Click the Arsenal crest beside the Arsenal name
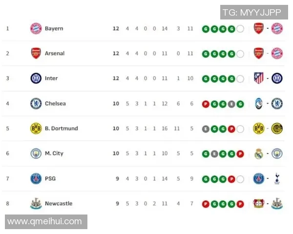293x234 pixels. click(36, 54)
